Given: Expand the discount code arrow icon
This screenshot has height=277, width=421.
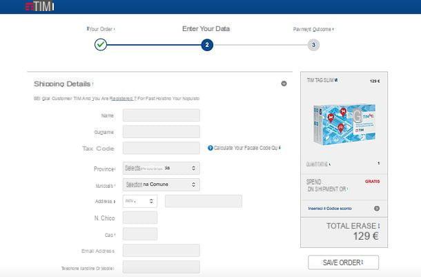Looking at the screenshot, I should 377,209.
